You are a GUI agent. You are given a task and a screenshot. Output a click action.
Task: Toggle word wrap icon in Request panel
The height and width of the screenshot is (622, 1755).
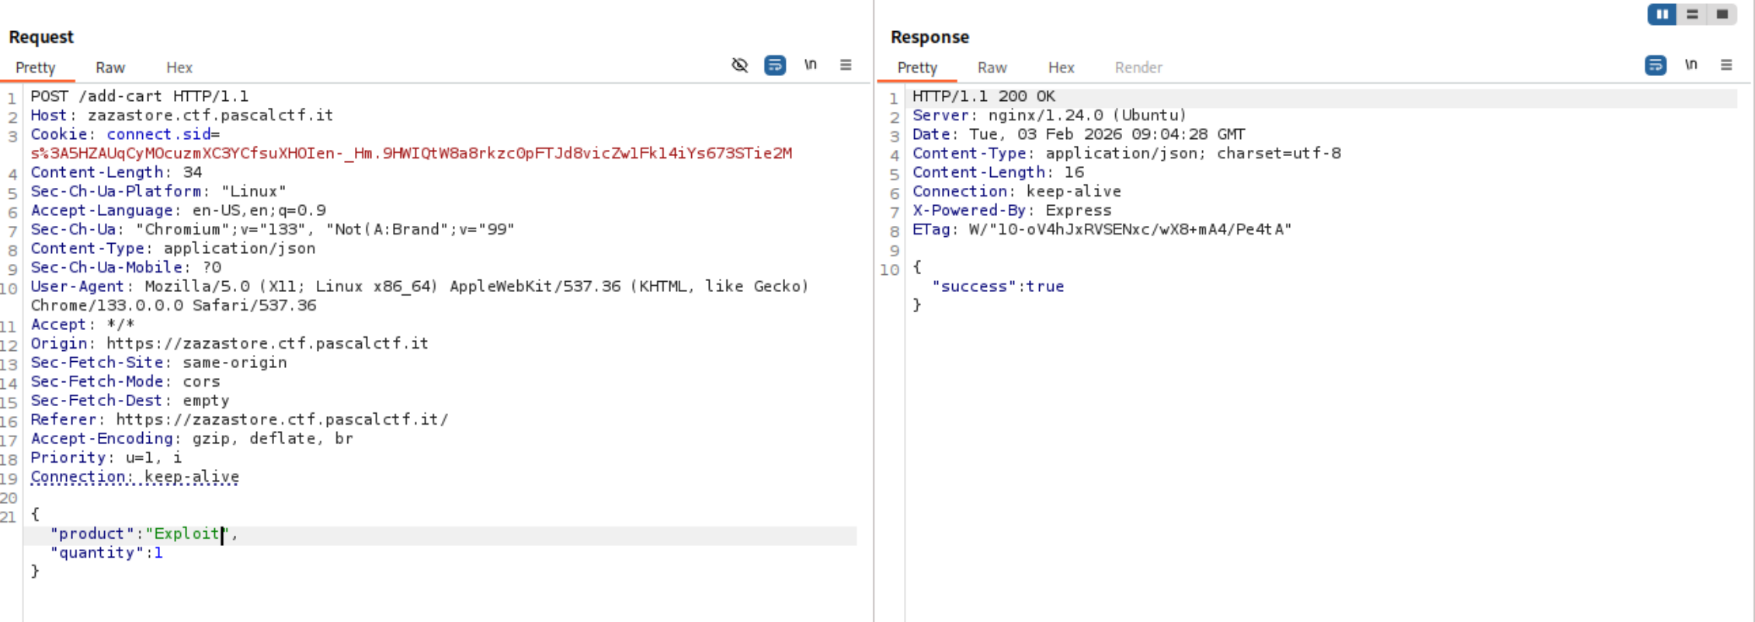[774, 65]
